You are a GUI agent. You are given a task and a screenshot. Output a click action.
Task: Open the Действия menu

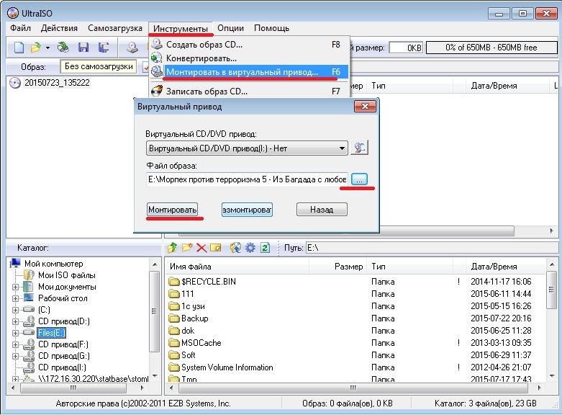59,28
